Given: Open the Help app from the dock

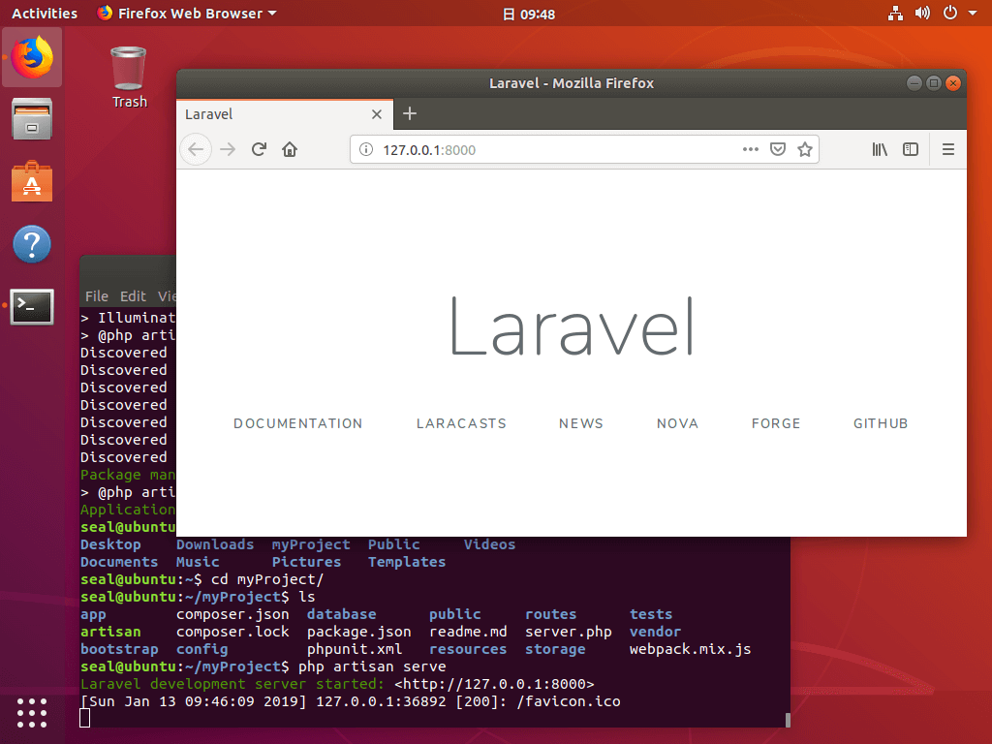Looking at the screenshot, I should 32,244.
